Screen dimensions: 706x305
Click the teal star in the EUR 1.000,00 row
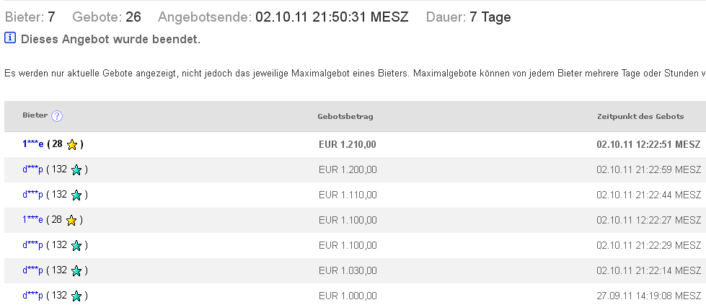[x=76, y=296]
